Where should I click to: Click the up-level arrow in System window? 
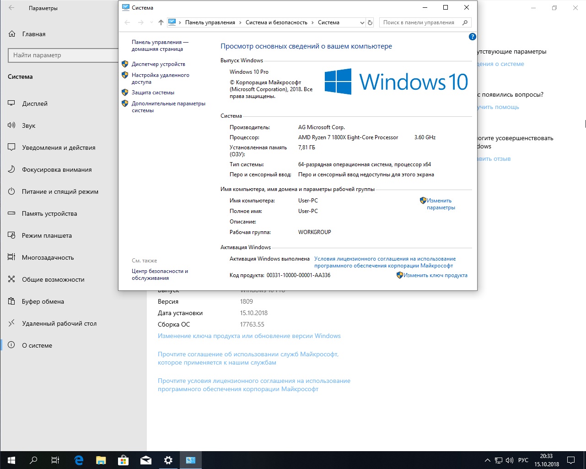pyautogui.click(x=161, y=22)
